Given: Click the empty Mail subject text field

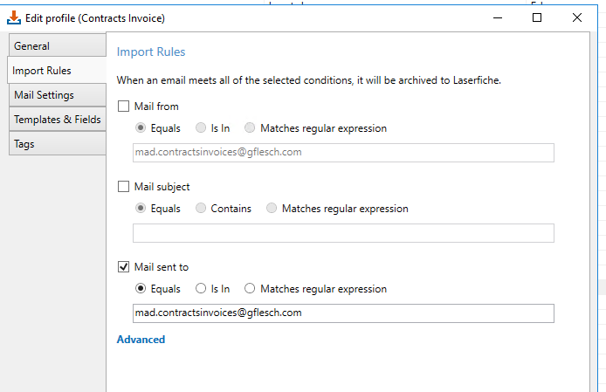Looking at the screenshot, I should 343,233.
